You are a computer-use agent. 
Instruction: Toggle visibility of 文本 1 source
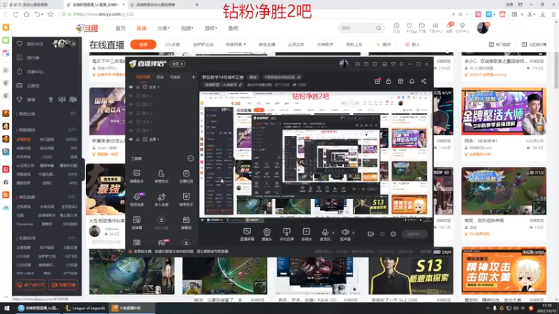131,87
